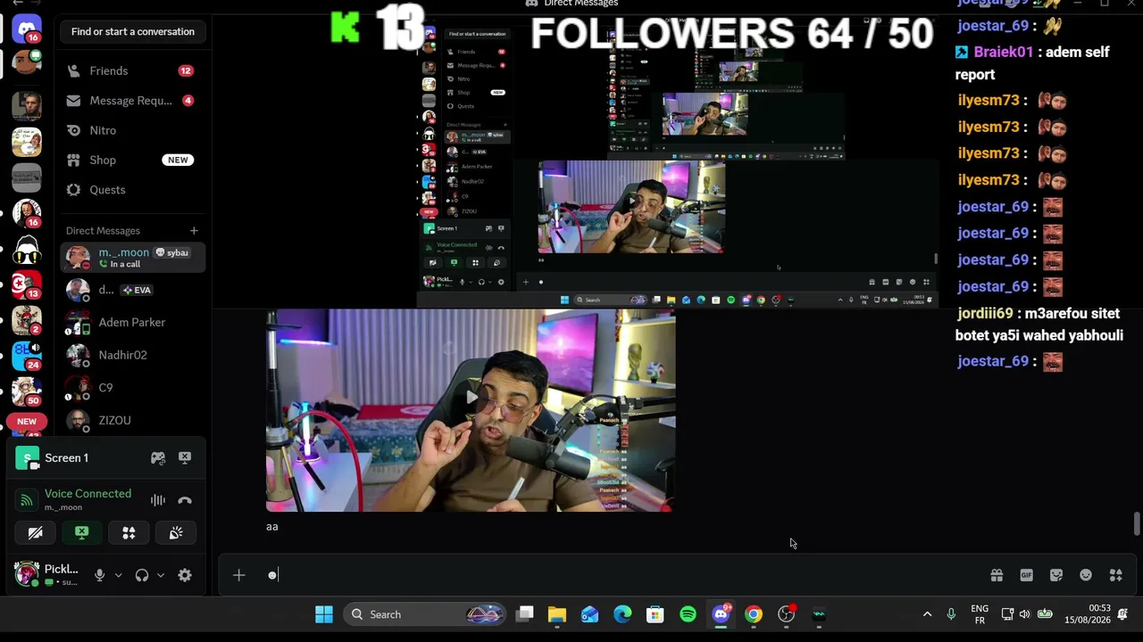Open the soundboard
The height and width of the screenshot is (642, 1143).
click(x=176, y=533)
